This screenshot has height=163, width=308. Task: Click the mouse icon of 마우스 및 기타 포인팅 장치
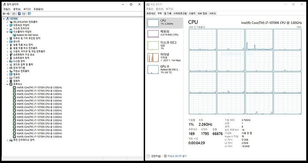point(11,39)
